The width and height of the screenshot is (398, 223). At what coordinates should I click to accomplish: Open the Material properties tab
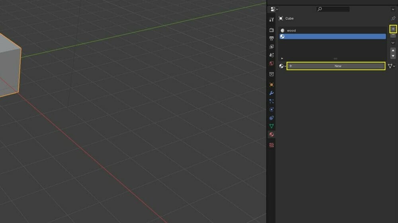[271, 134]
